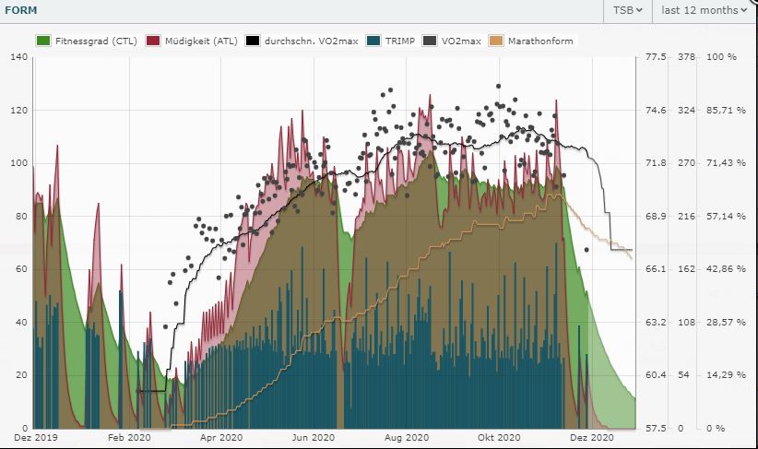Click the FORM panel title
The image size is (758, 449).
[22, 10]
